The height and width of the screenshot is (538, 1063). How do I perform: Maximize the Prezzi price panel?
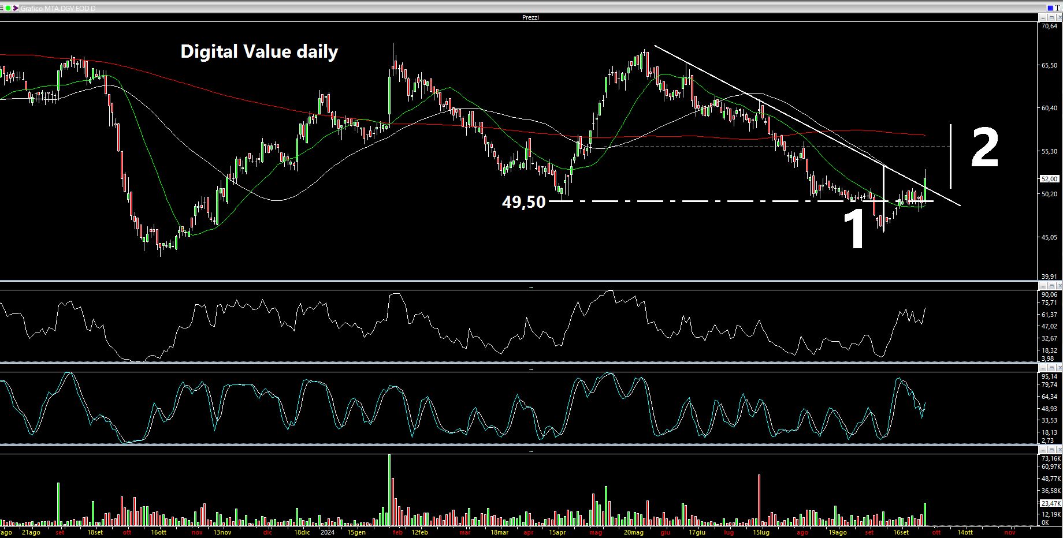(x=1051, y=17)
